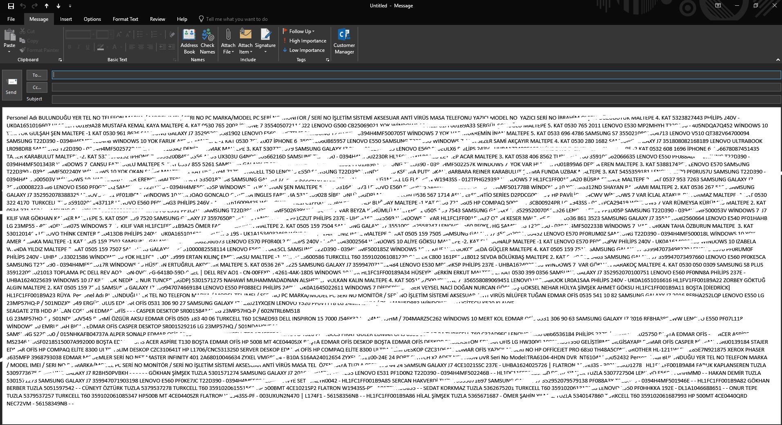Open Attach Item menu
Image resolution: width=782 pixels, height=425 pixels.
245,41
